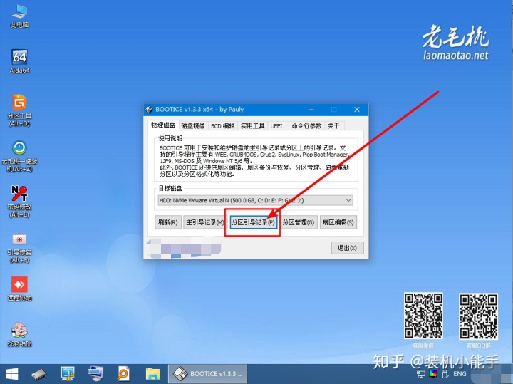Switch to the 关于 tab
Image resolution: width=513 pixels, height=384 pixels.
click(x=333, y=126)
